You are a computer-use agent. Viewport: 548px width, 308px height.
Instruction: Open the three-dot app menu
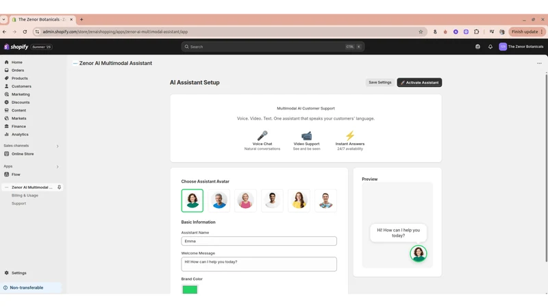tap(539, 63)
